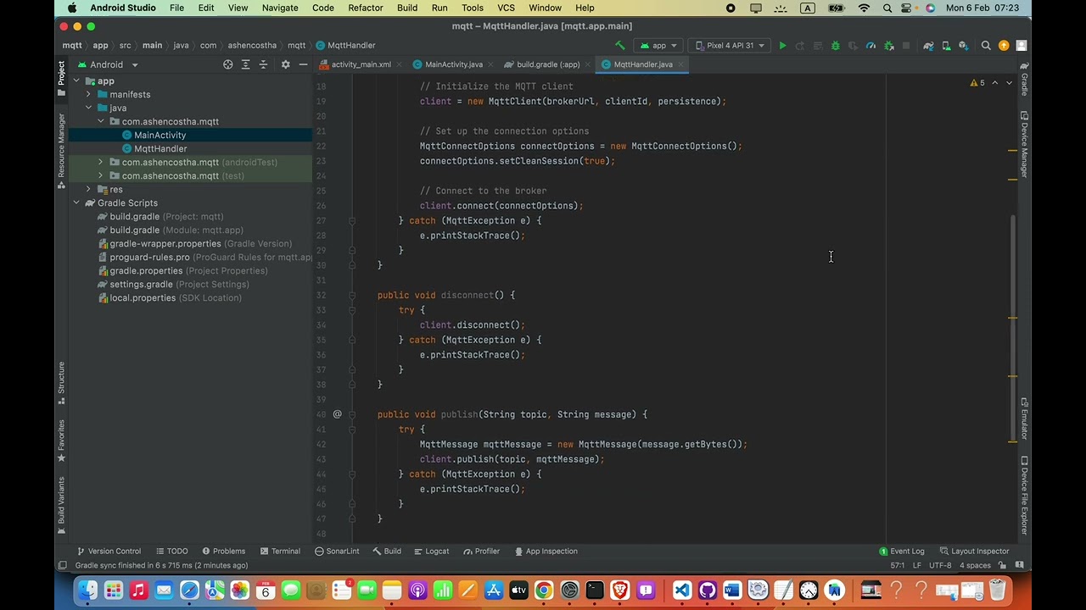Collapse the app module tree node
Viewport: 1086px width, 610px height.
pyautogui.click(x=76, y=81)
